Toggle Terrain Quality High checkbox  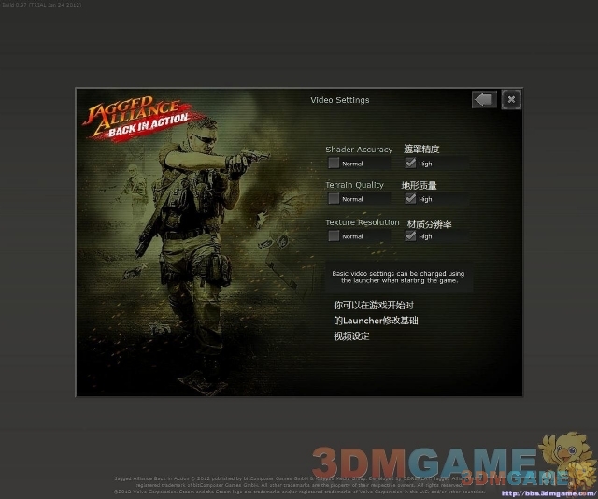(x=410, y=199)
